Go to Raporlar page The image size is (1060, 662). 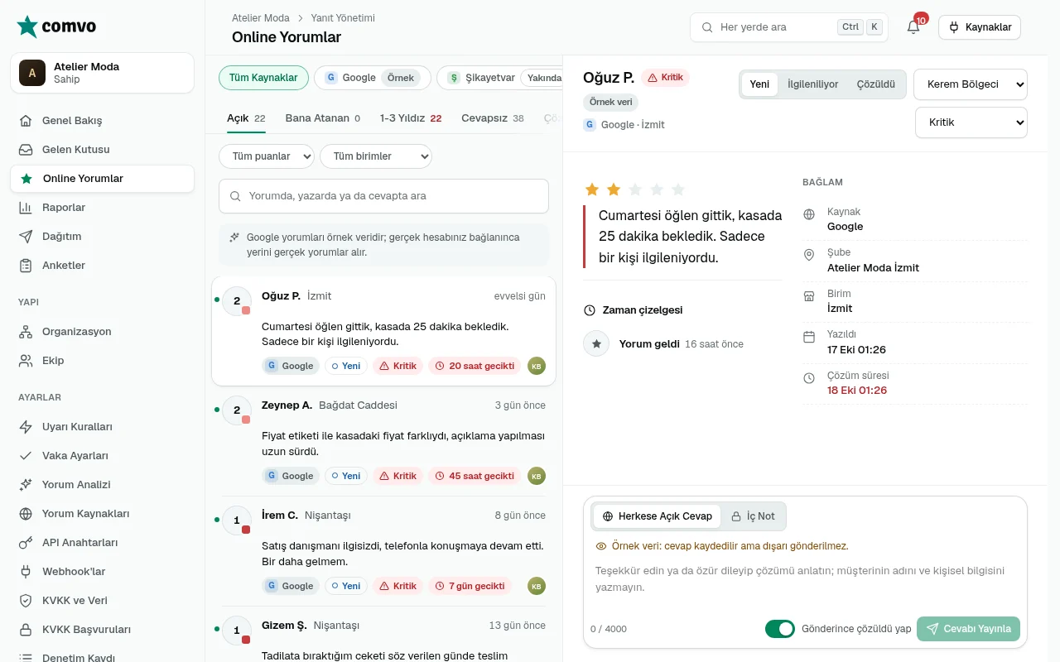click(x=102, y=208)
